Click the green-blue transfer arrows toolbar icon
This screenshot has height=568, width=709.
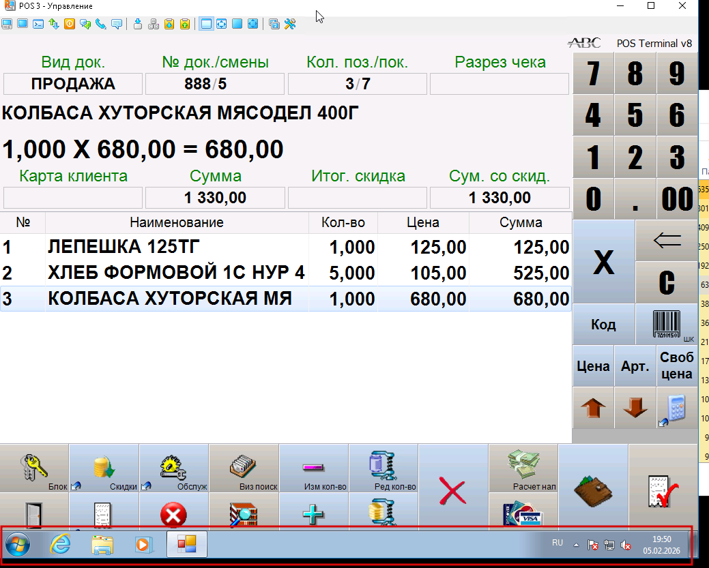pyautogui.click(x=54, y=24)
